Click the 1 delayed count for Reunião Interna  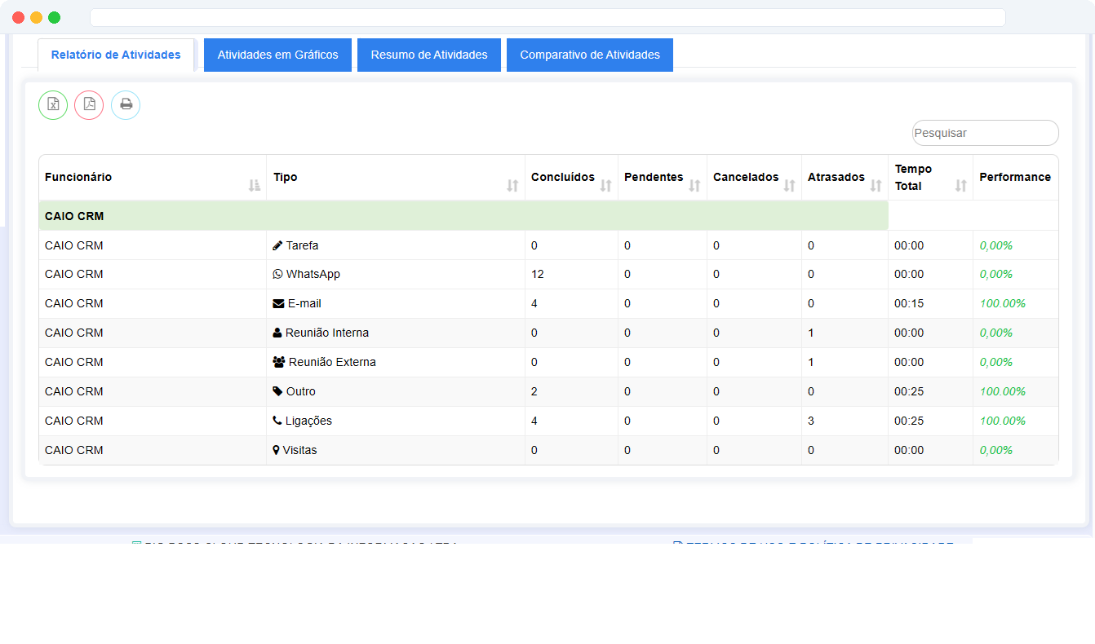point(811,333)
